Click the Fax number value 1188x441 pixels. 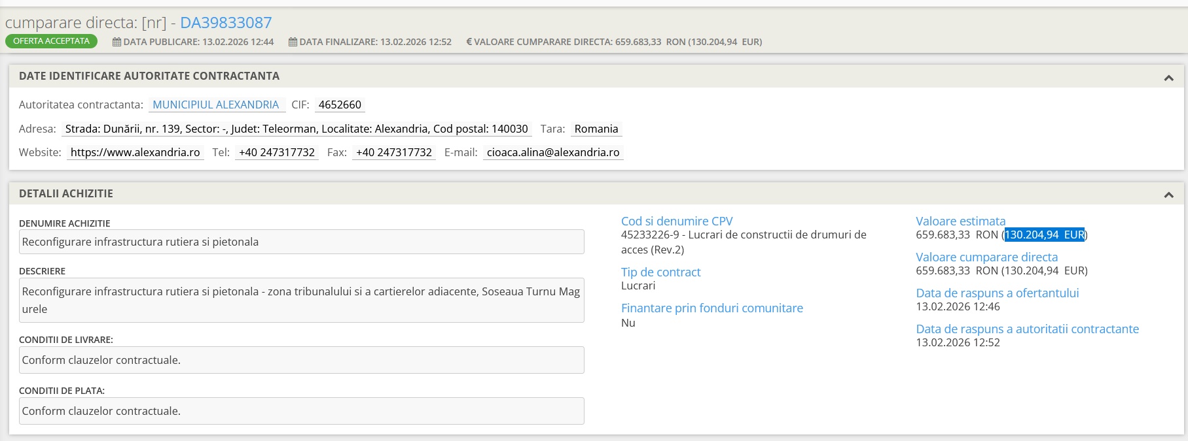394,152
